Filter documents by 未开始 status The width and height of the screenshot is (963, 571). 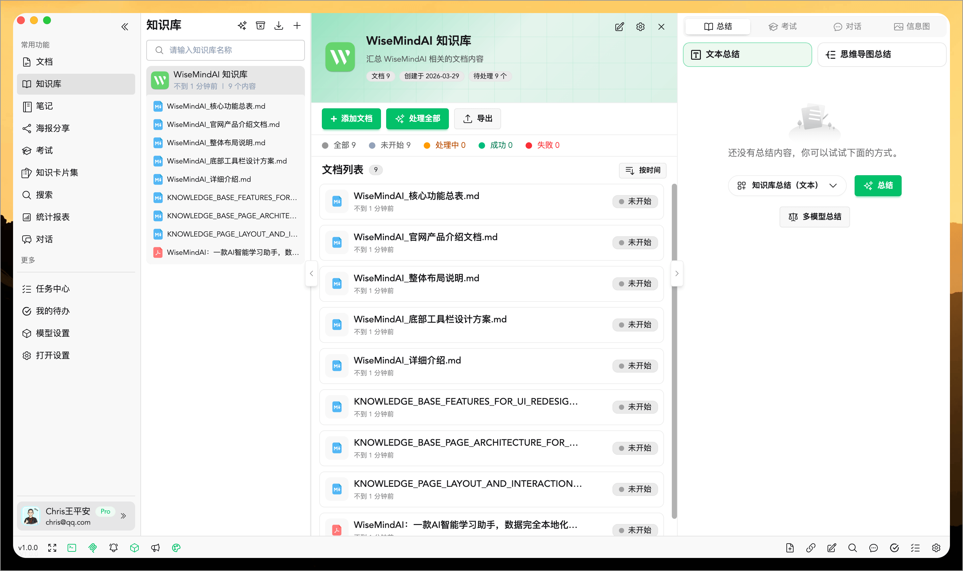(391, 145)
